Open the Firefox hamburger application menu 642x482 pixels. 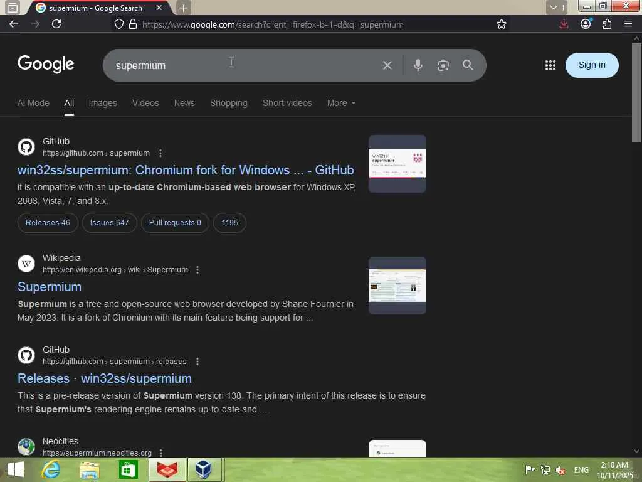628,24
